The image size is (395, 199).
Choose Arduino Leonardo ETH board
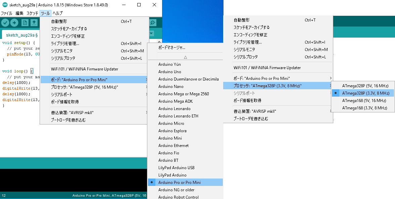pos(185,116)
